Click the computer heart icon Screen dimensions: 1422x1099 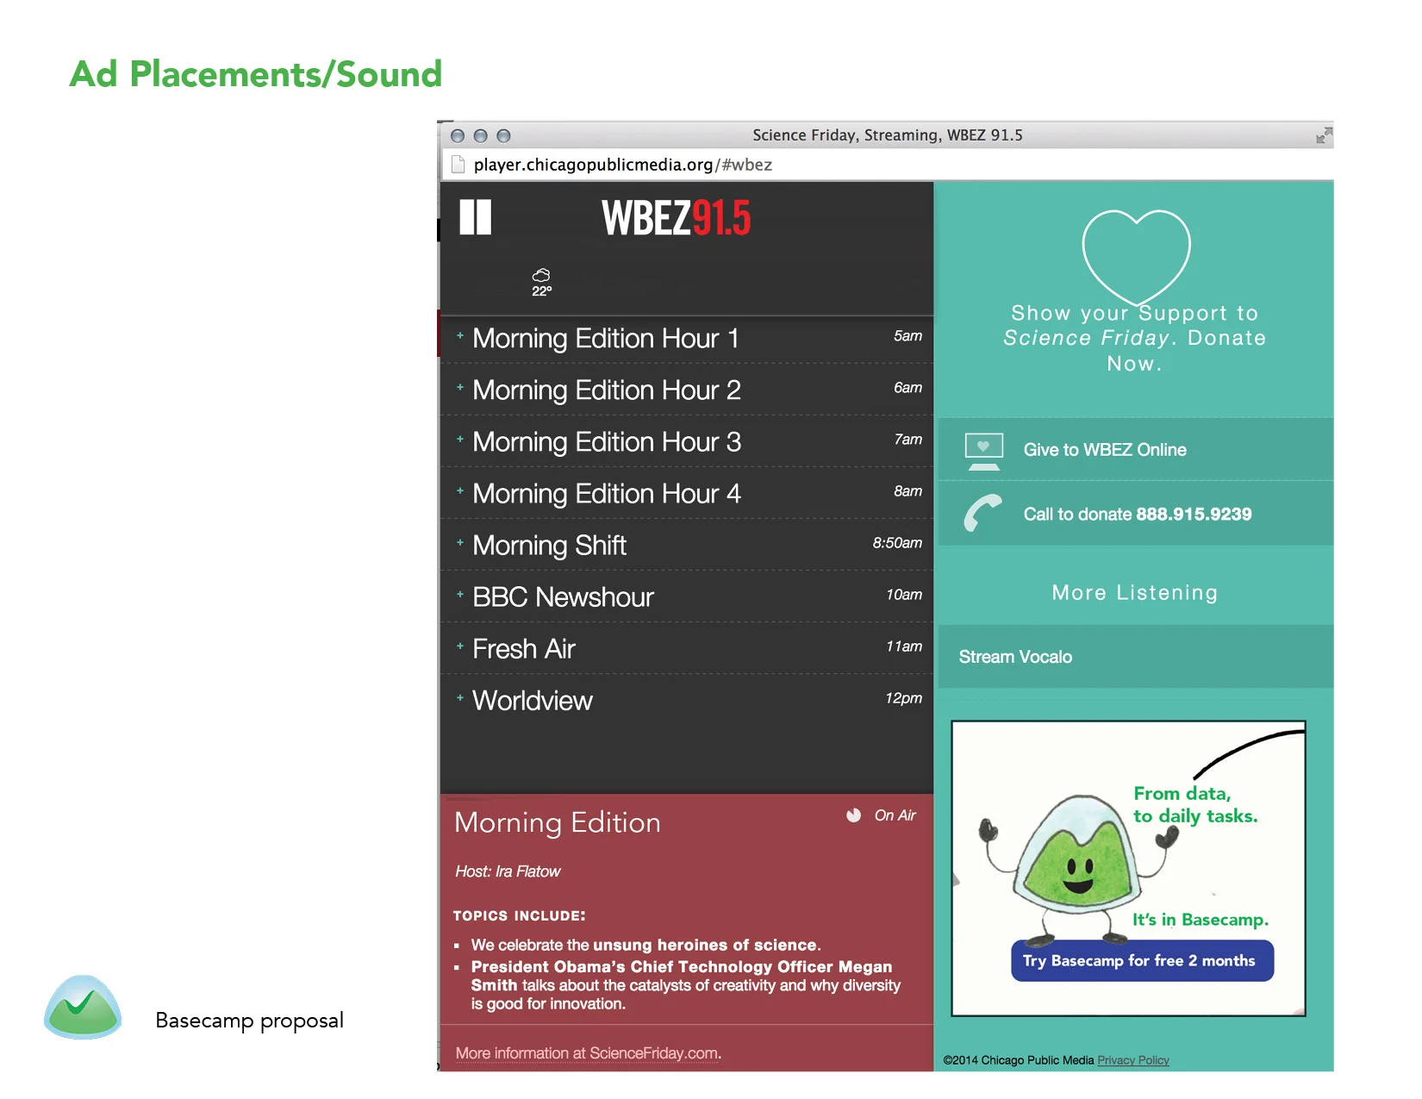tap(984, 451)
